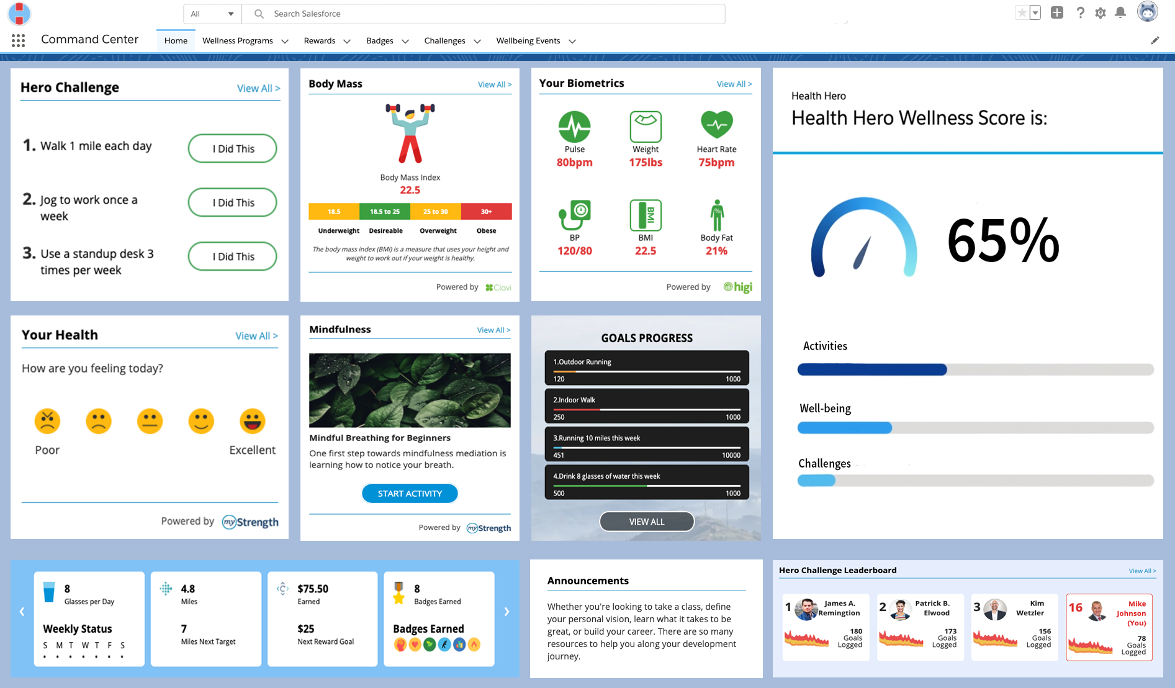This screenshot has width=1175, height=688.
Task: Open the search scope All dropdown
Action: pos(211,13)
